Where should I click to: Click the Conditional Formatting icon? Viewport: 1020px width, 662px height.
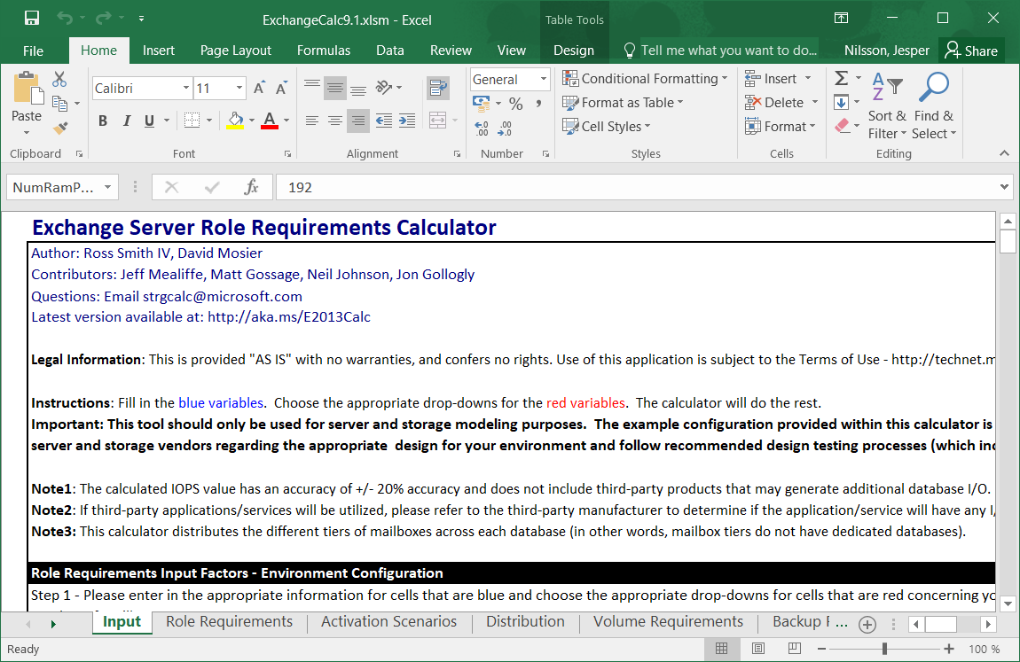tap(645, 78)
